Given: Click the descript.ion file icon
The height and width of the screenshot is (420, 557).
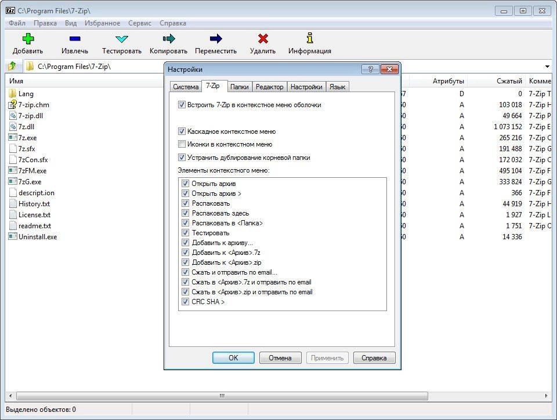Looking at the screenshot, I should coord(13,192).
